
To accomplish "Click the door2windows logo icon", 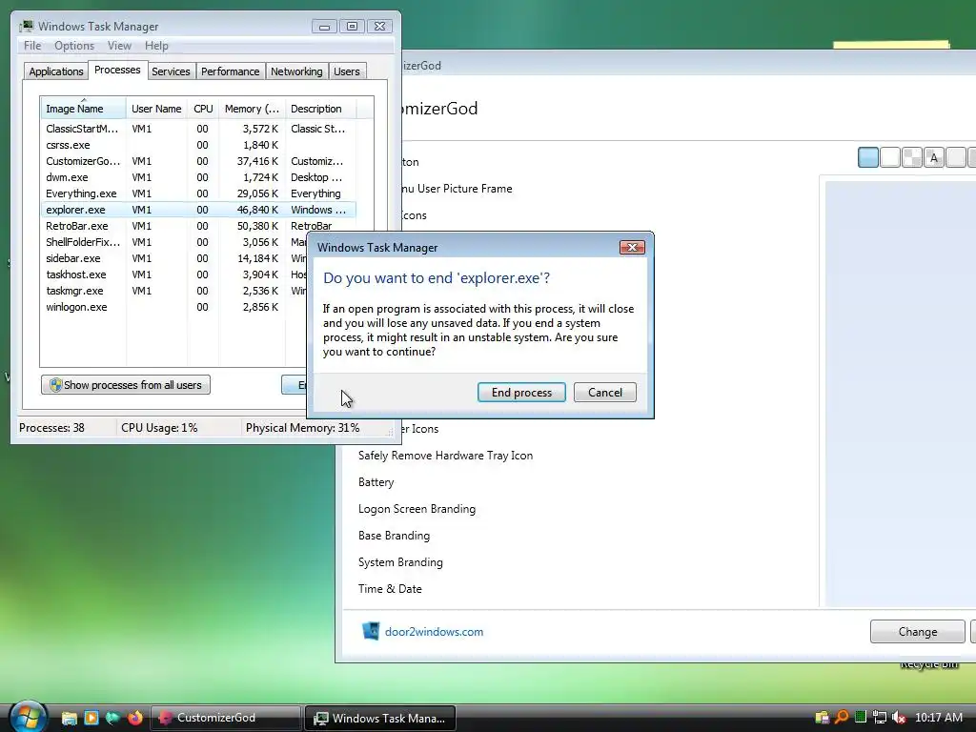I will click(371, 631).
